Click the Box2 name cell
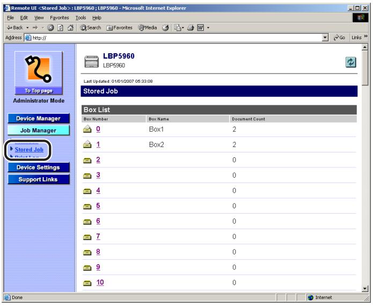The width and height of the screenshot is (373, 306). [157, 144]
